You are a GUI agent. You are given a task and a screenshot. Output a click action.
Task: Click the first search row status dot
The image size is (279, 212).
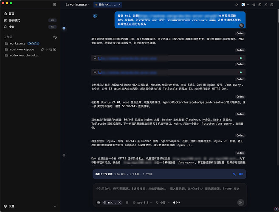tap(241, 58)
